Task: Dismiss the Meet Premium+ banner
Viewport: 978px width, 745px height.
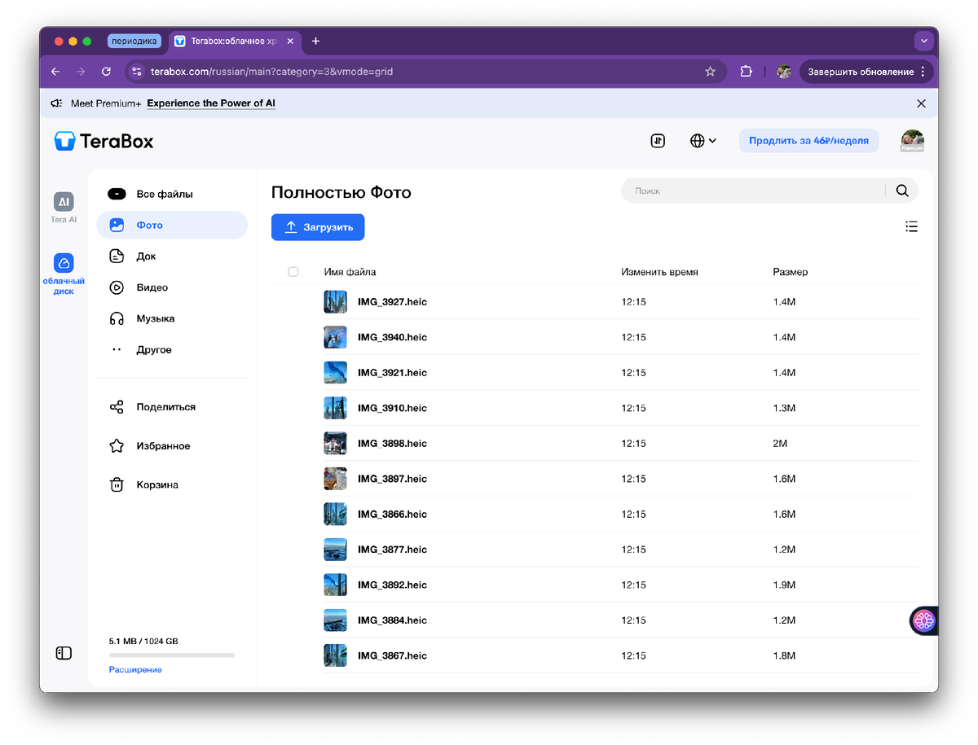Action: [x=921, y=103]
